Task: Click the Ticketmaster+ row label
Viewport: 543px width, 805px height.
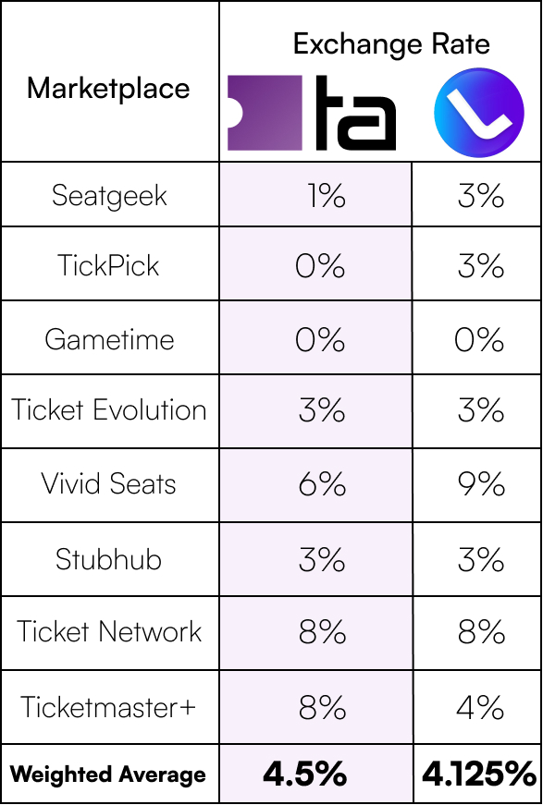Action: [x=108, y=706]
